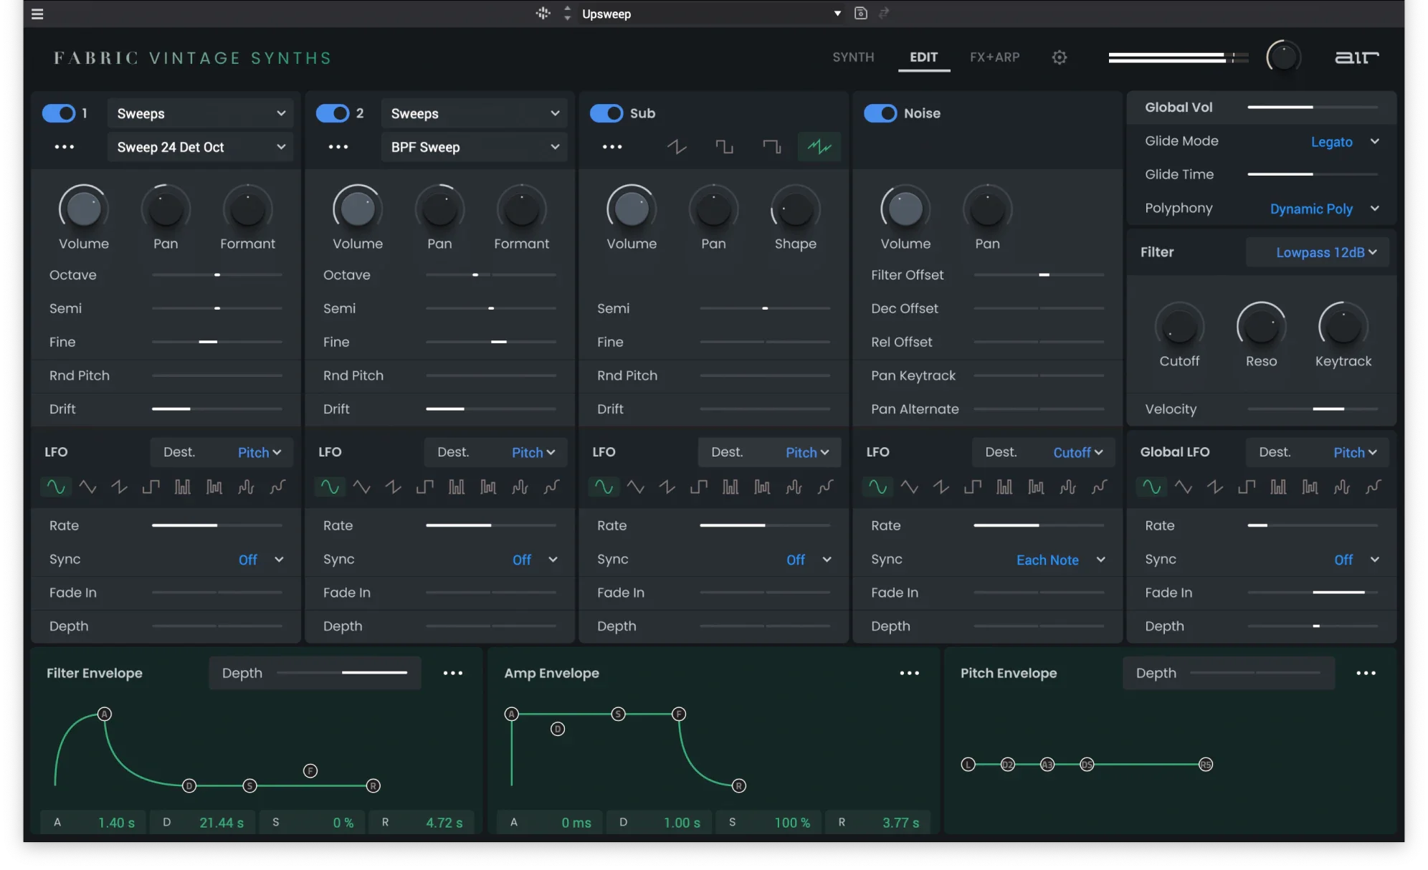Toggle oscillator 2 on/off switch
The height and width of the screenshot is (870, 1428).
(x=333, y=113)
